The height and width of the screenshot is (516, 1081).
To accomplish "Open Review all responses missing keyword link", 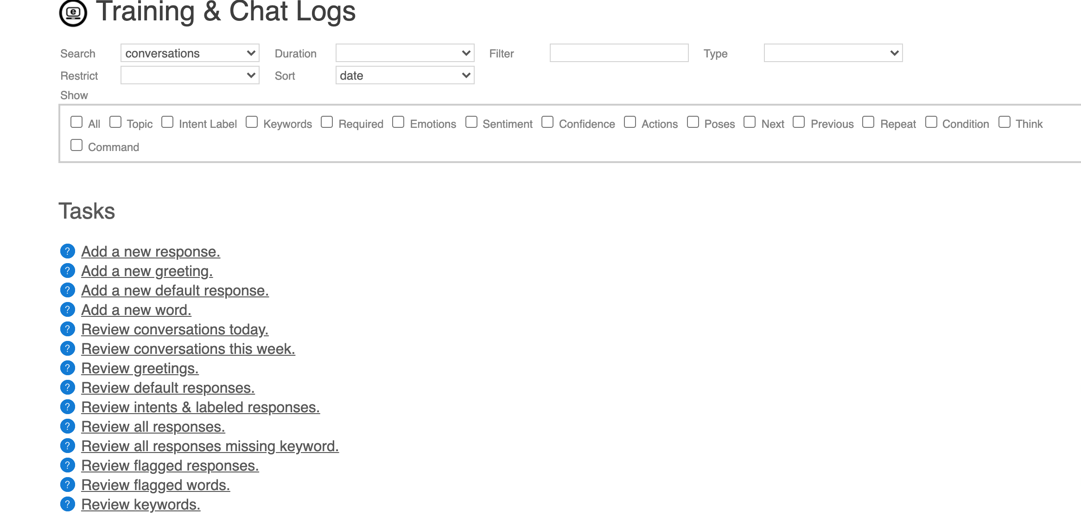I will (x=210, y=446).
